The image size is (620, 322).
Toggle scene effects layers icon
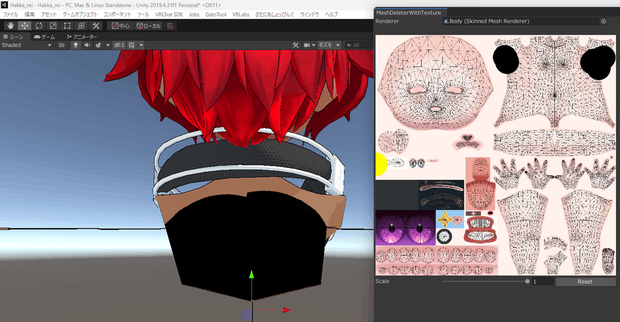(98, 45)
